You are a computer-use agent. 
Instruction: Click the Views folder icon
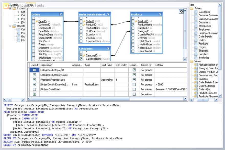192,61
